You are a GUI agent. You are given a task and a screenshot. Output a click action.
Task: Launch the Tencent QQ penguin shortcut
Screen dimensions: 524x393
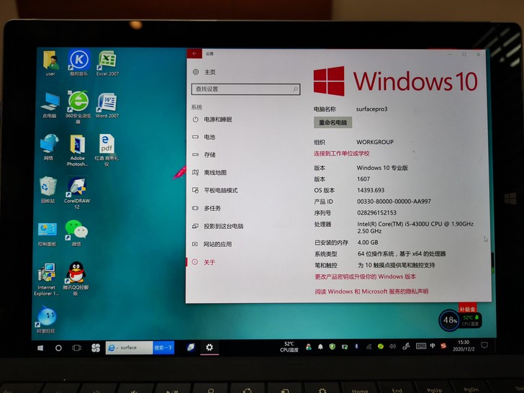coord(76,279)
